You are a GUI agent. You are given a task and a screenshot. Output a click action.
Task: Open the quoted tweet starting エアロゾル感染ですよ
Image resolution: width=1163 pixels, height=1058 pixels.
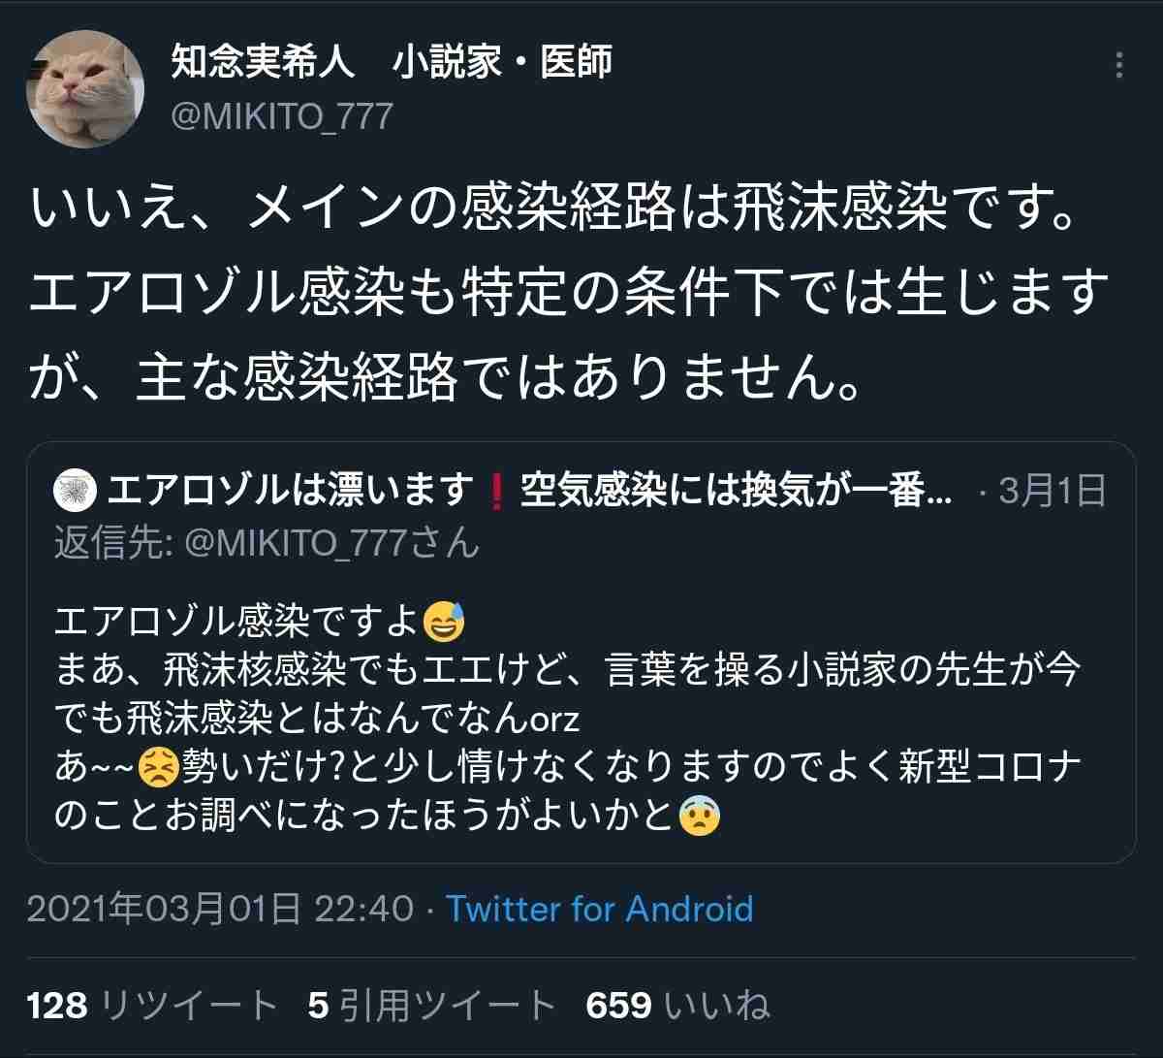(581, 652)
